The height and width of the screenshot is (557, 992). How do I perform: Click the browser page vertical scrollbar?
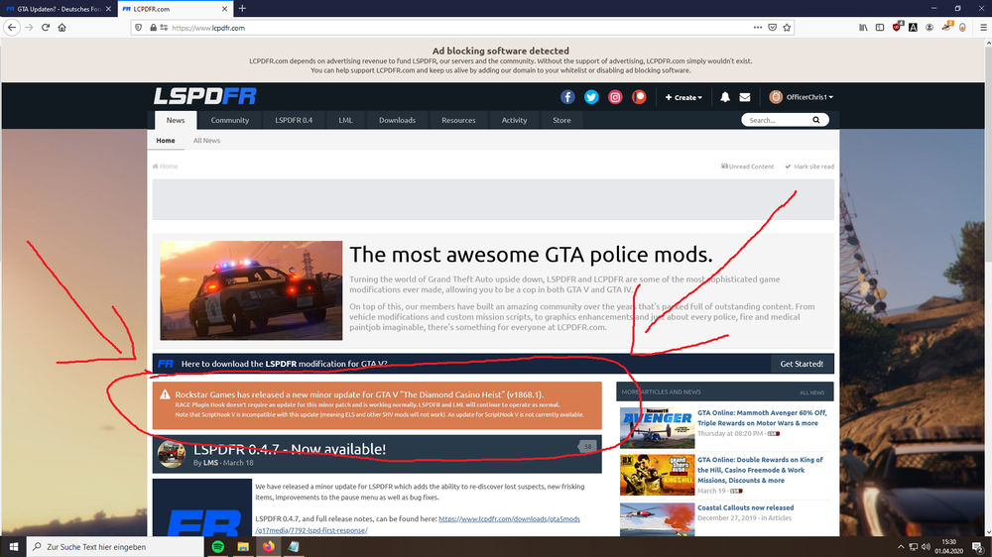point(987,287)
